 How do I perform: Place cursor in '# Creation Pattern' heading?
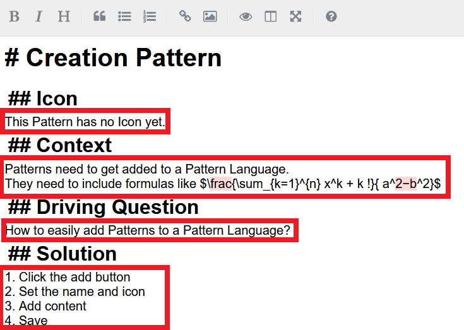[x=113, y=57]
